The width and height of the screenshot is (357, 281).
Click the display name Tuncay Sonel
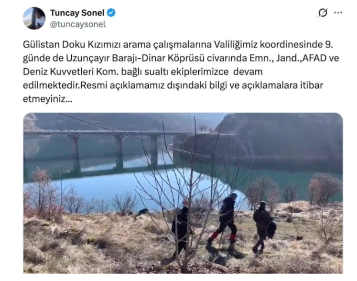click(x=77, y=13)
